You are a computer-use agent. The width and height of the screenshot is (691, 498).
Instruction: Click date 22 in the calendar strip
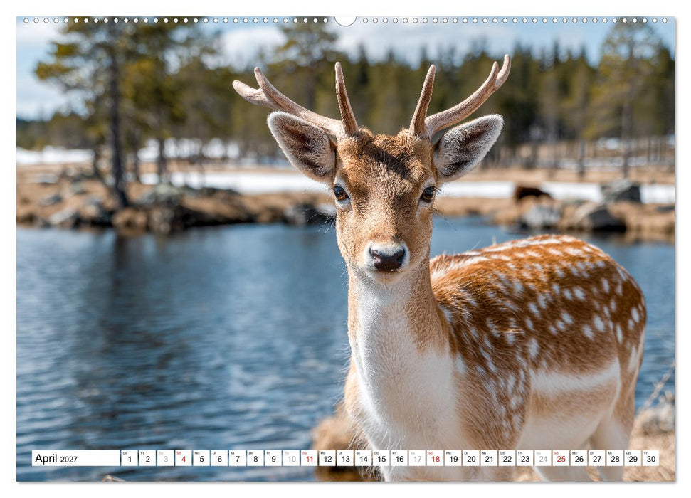pyautogui.click(x=507, y=458)
